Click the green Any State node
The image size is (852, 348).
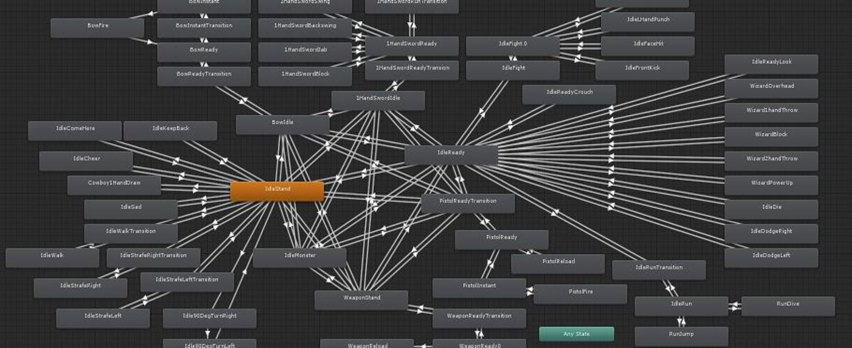point(576,334)
